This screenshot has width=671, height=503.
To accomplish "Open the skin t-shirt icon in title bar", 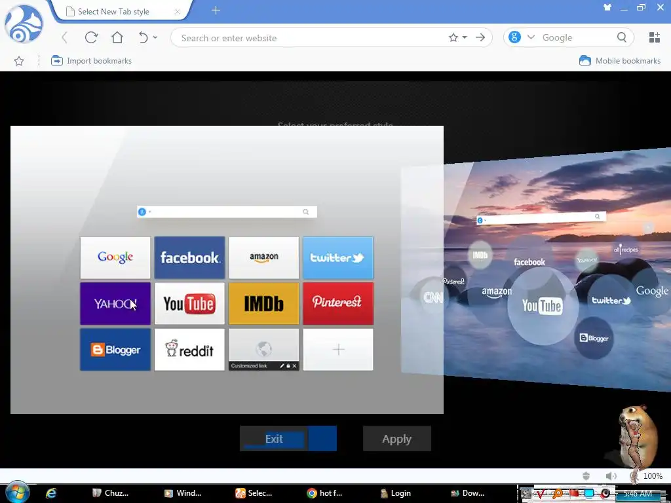I will coord(607,7).
